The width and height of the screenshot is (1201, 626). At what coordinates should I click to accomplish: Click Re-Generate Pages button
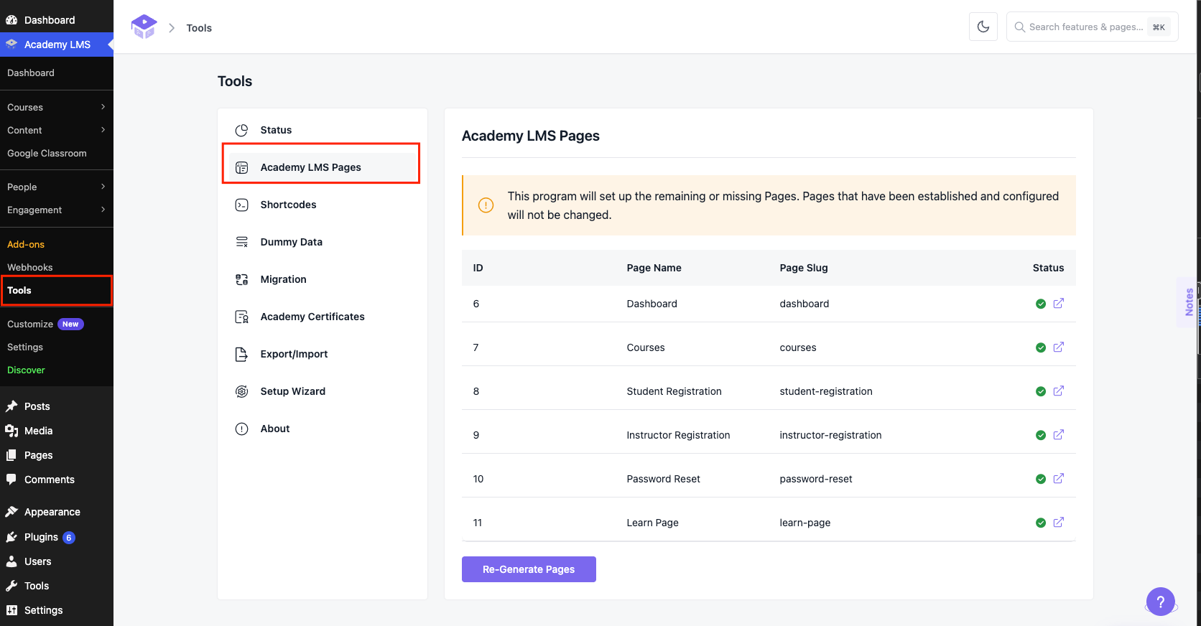529,569
